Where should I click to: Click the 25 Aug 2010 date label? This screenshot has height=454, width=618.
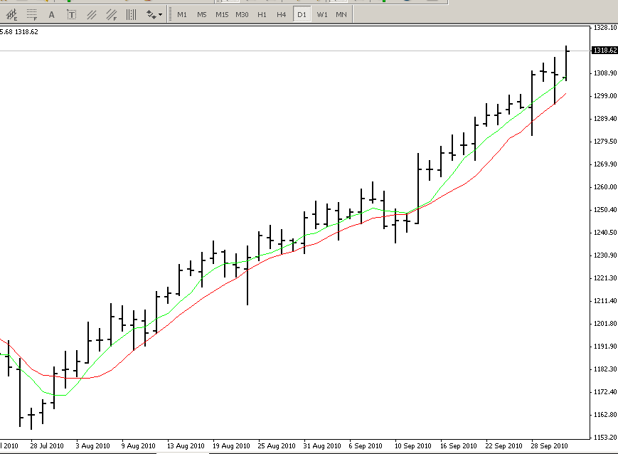[x=277, y=445]
